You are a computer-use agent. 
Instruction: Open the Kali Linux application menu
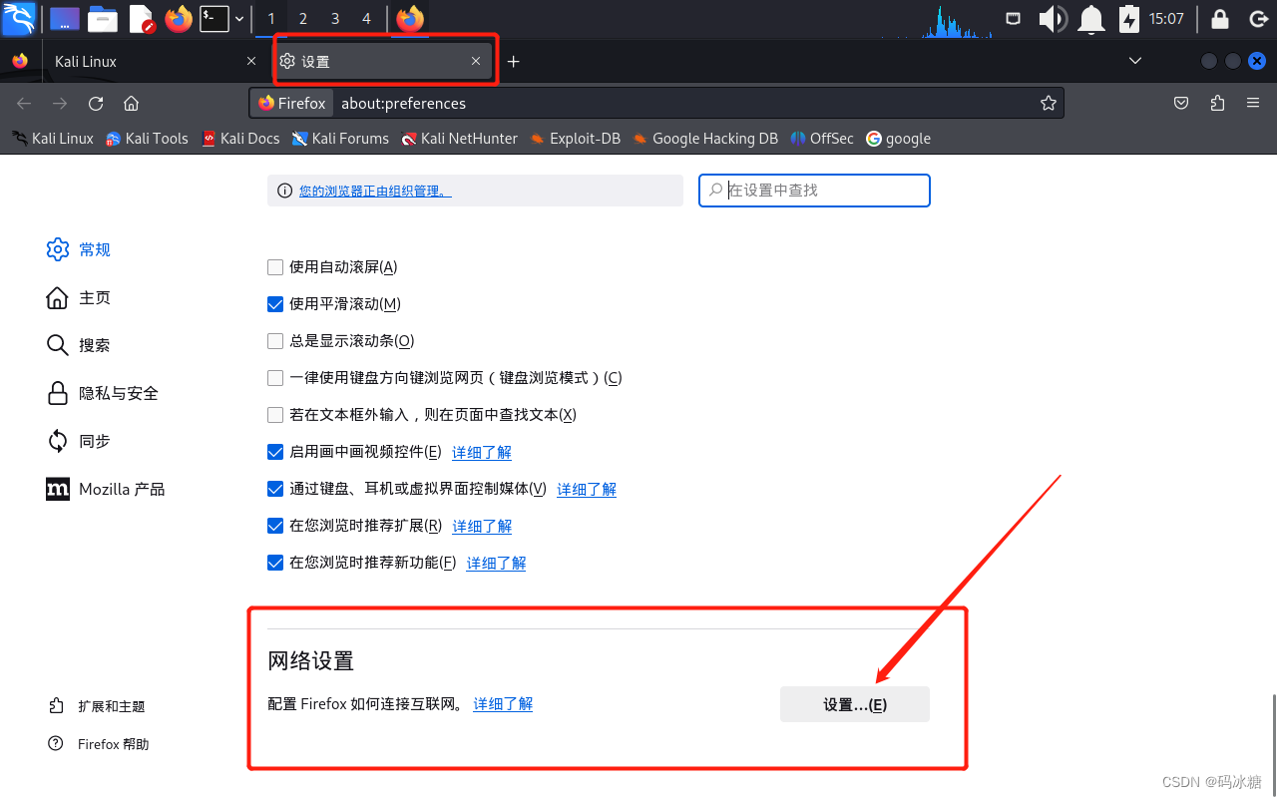tap(19, 18)
